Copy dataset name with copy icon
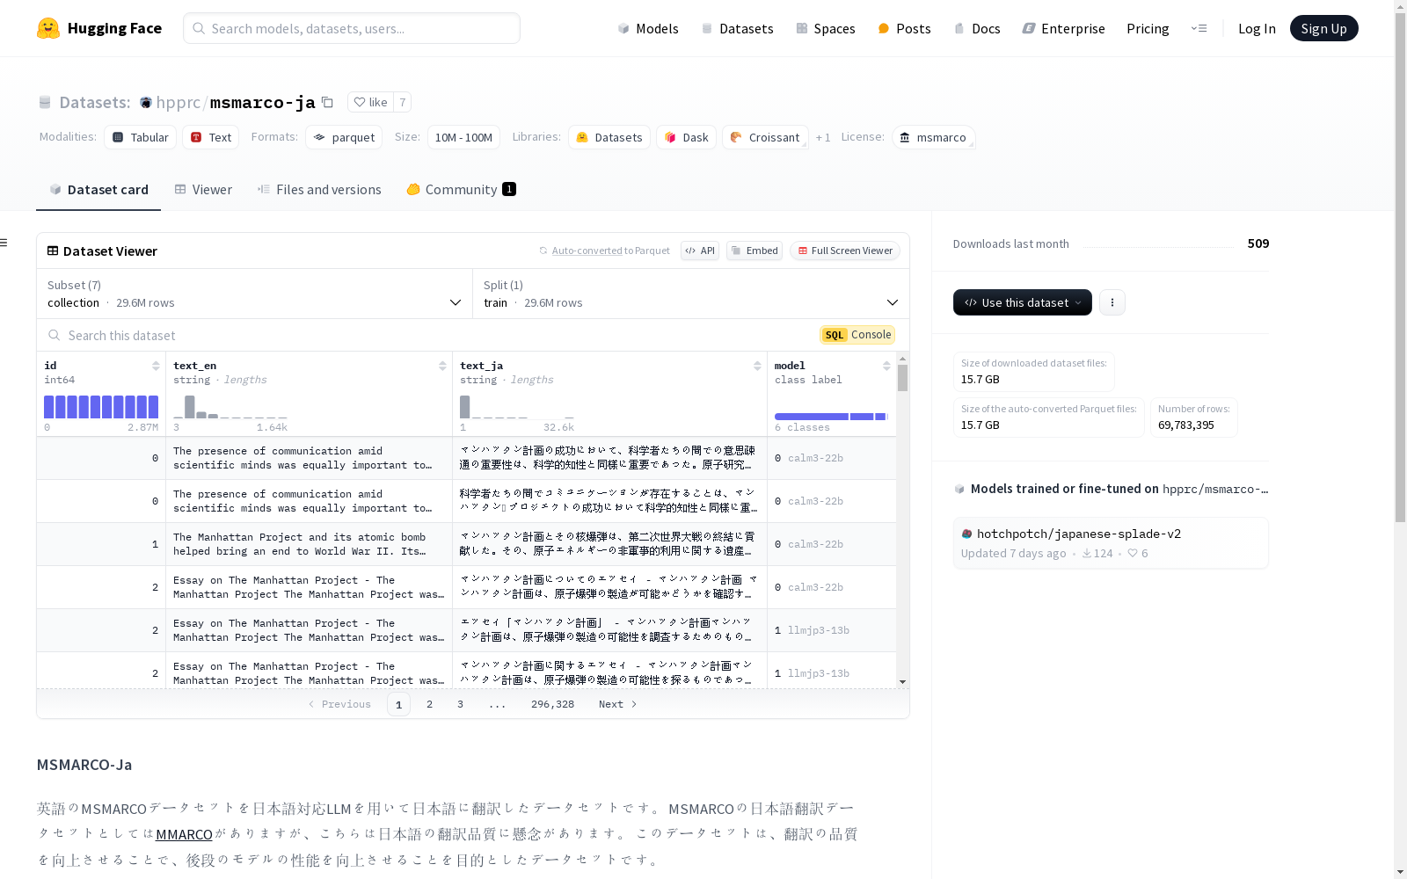This screenshot has width=1407, height=879. [327, 102]
